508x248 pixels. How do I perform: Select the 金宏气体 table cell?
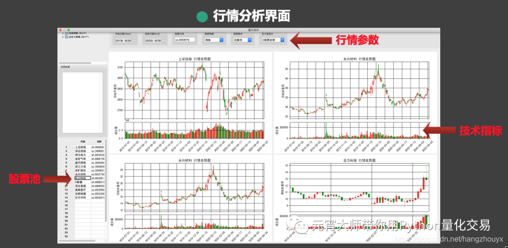point(83,159)
